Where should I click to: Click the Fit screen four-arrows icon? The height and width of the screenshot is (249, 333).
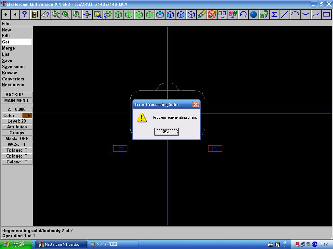[x=87, y=15]
